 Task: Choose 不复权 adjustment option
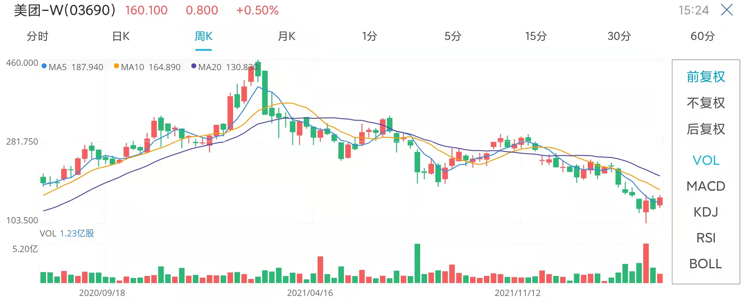point(706,103)
